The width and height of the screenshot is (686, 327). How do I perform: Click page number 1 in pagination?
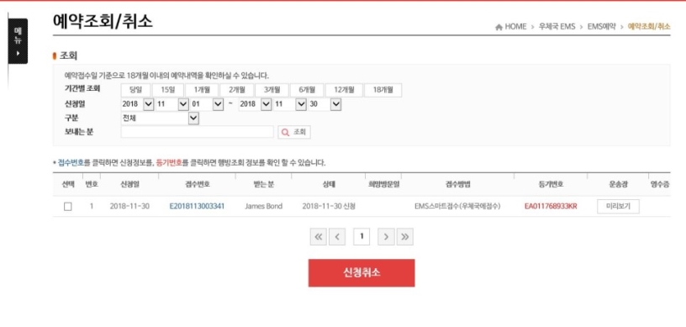pos(361,237)
